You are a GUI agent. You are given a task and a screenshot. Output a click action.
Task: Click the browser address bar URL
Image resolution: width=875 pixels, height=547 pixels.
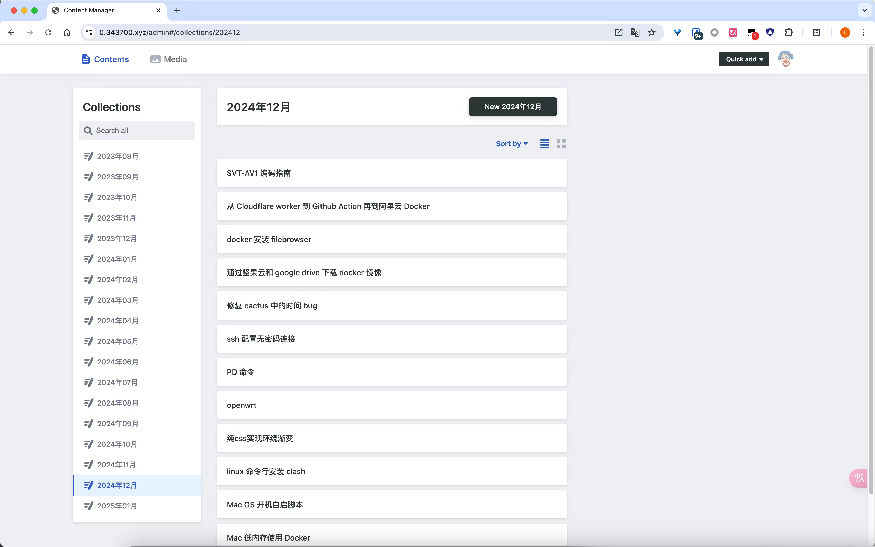[x=169, y=33]
